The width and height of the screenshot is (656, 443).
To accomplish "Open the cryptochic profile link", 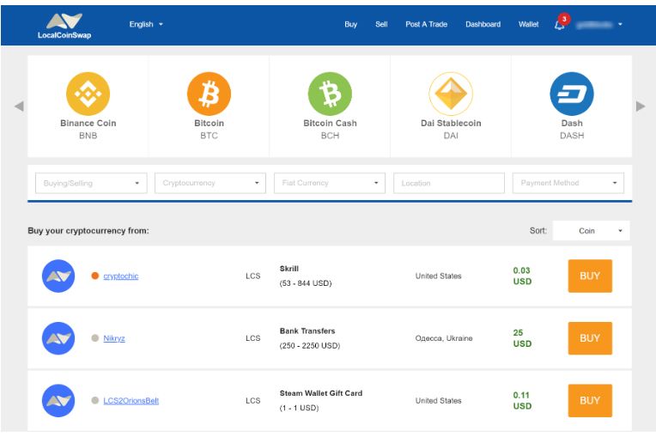I will tap(120, 276).
